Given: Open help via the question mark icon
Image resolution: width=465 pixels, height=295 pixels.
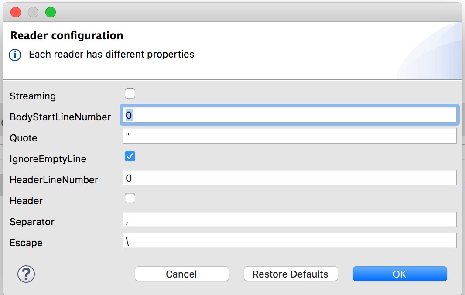Looking at the screenshot, I should 26,274.
